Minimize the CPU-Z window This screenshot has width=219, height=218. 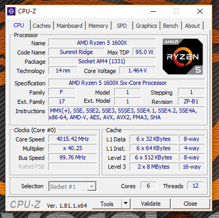click(x=153, y=11)
